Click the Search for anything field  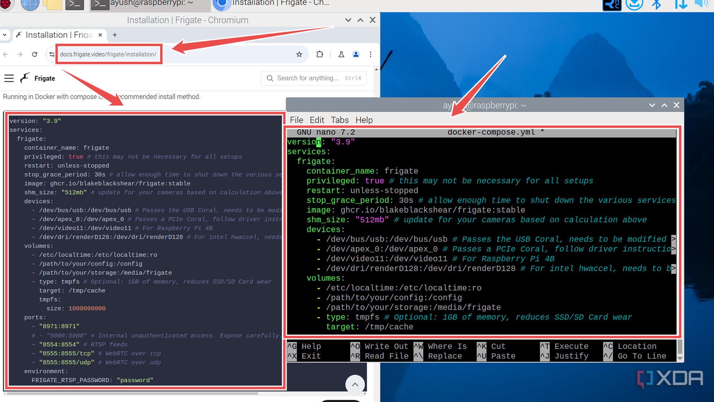314,78
